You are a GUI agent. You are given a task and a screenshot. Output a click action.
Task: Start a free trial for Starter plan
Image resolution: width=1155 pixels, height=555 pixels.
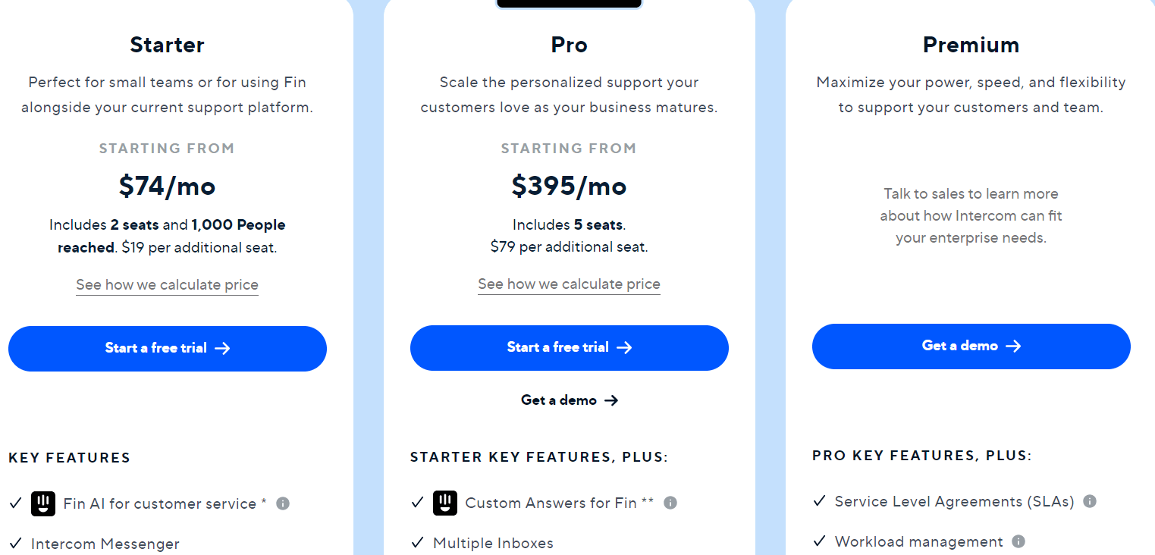tap(168, 348)
